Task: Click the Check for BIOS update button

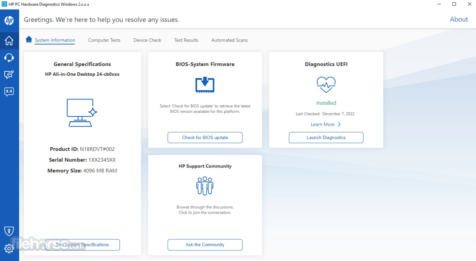Action: pos(205,138)
